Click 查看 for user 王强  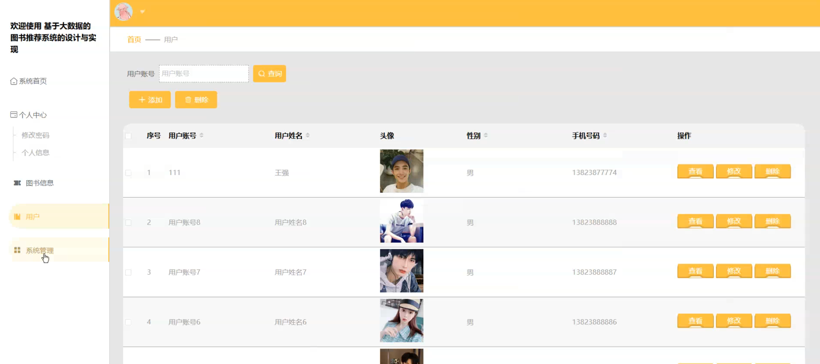pyautogui.click(x=695, y=171)
